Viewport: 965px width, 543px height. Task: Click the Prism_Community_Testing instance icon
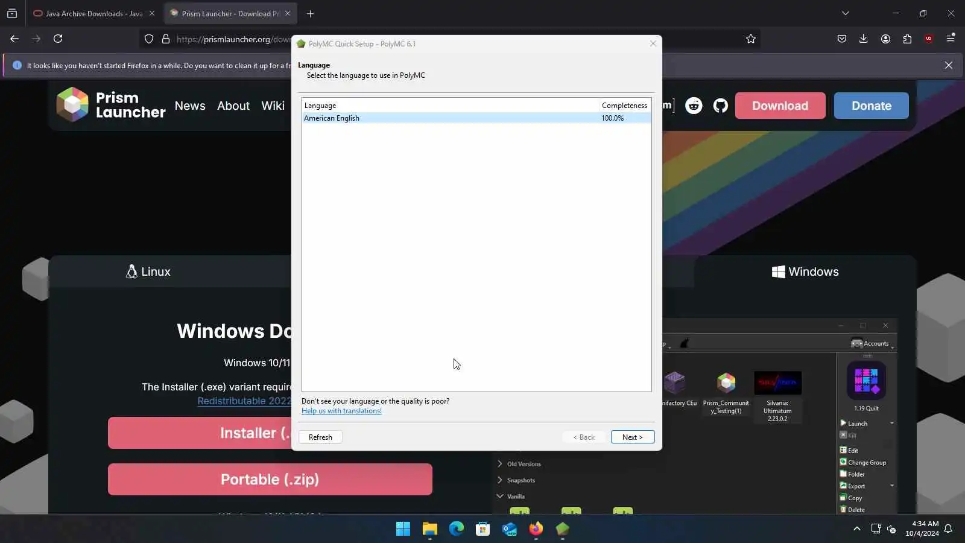pos(726,383)
